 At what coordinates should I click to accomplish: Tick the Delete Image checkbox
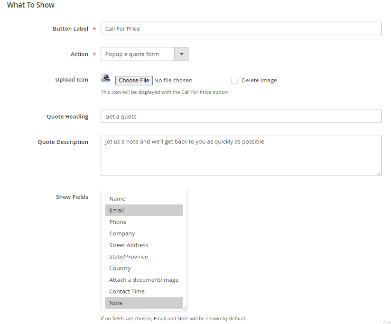pos(234,81)
